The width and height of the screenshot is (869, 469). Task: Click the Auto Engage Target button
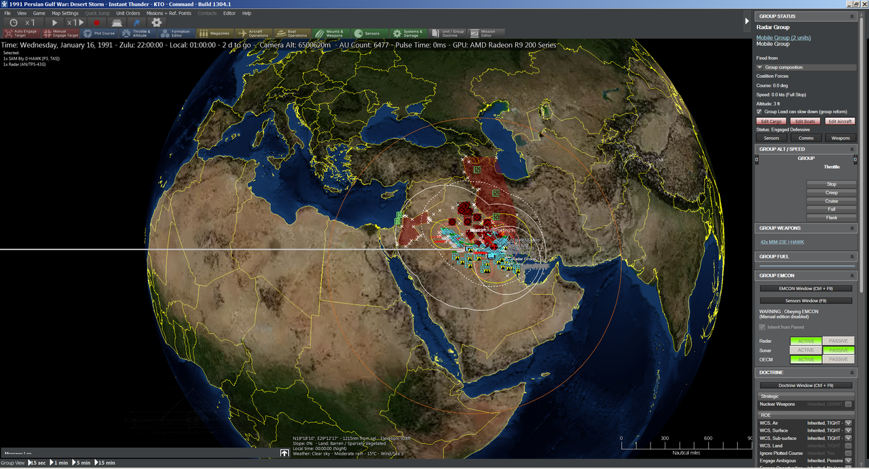21,33
